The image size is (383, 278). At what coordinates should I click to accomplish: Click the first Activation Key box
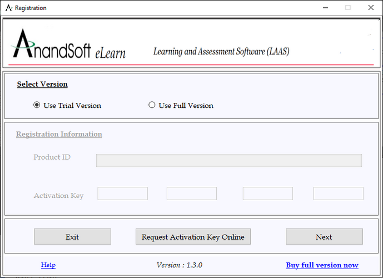pos(122,193)
